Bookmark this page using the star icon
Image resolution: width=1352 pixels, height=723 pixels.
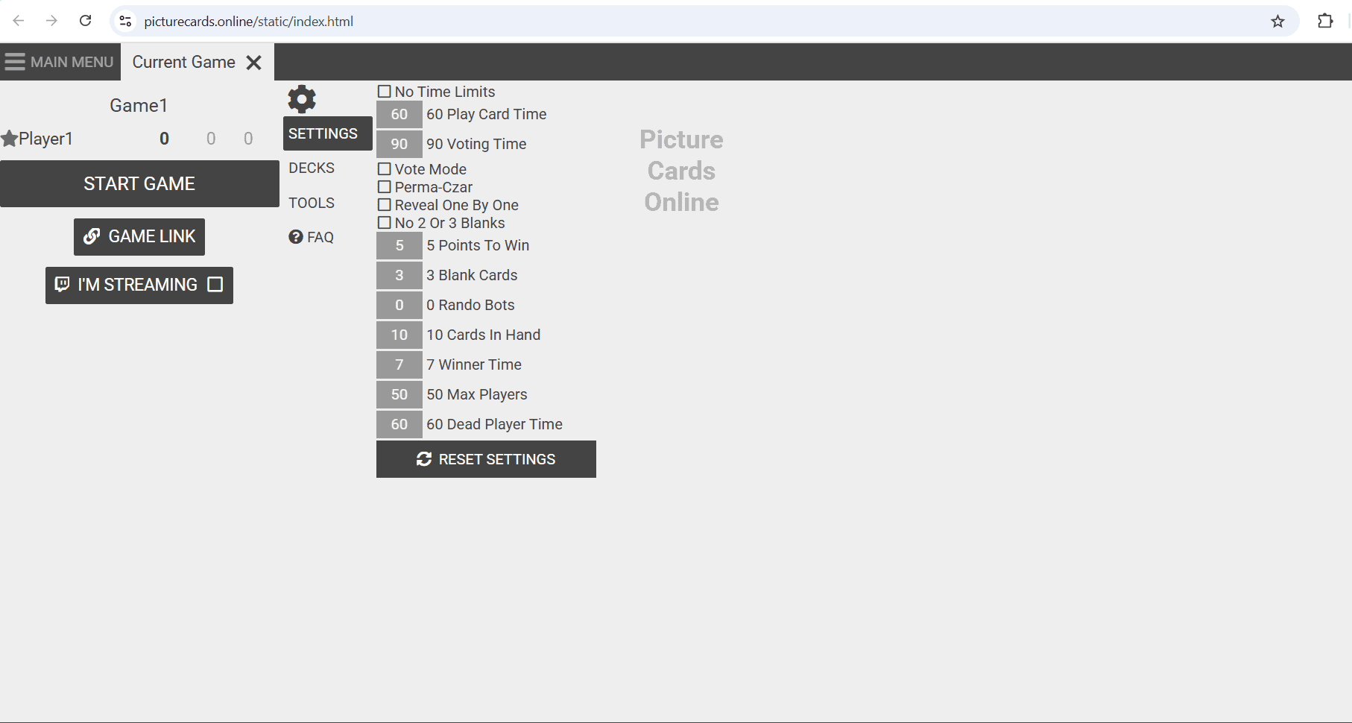coord(1277,21)
